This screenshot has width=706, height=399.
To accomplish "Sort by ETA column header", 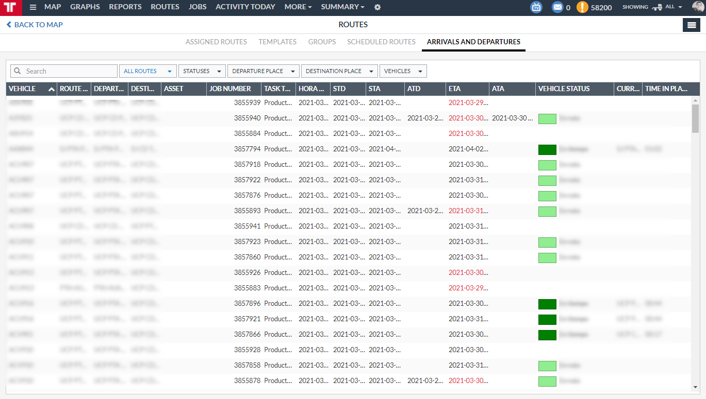I will [467, 89].
